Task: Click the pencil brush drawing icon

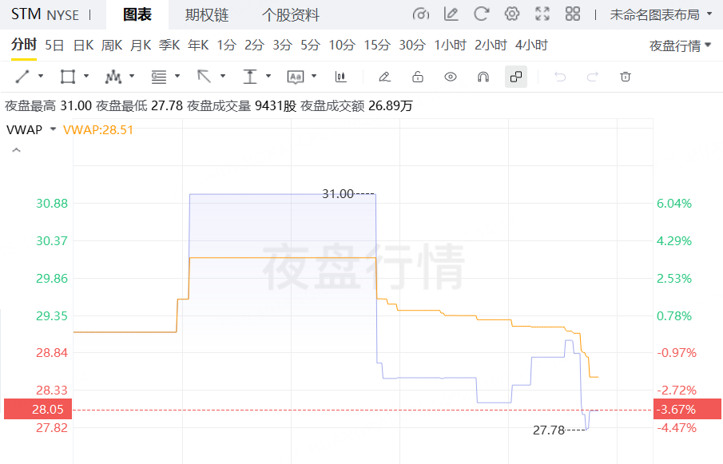Action: pyautogui.click(x=384, y=77)
